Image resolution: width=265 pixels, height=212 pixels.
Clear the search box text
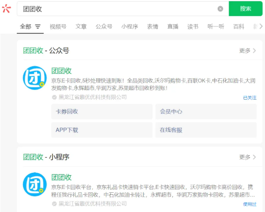[x=220, y=9]
